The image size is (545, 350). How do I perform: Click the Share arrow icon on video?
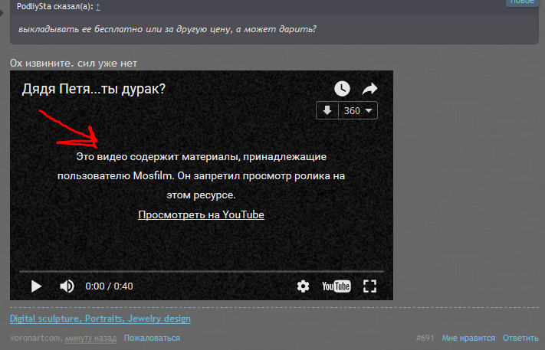pos(369,89)
